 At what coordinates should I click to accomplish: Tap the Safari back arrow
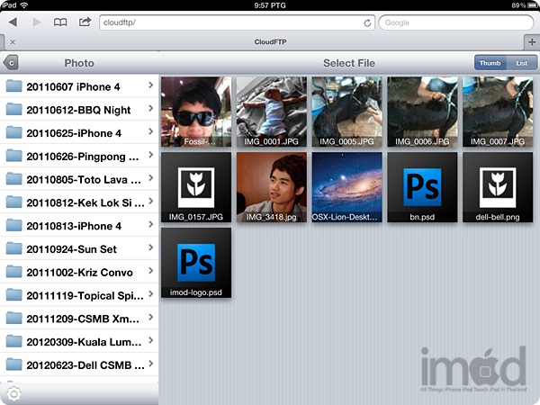[13, 22]
